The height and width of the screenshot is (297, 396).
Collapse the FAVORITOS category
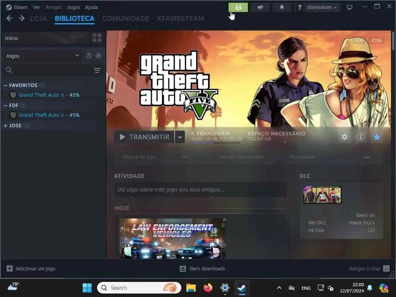tap(5, 85)
